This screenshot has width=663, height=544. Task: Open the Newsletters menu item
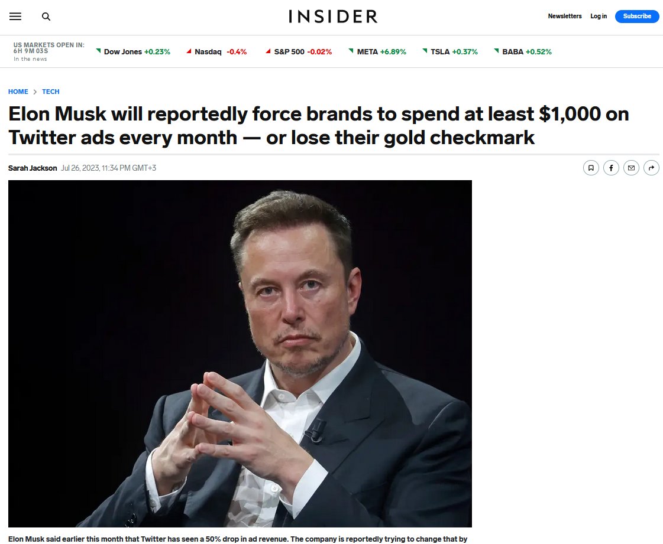[564, 16]
